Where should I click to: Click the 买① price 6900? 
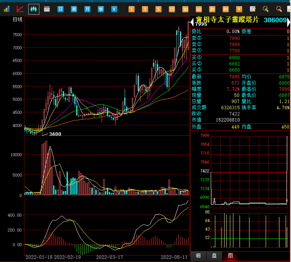(x=234, y=57)
